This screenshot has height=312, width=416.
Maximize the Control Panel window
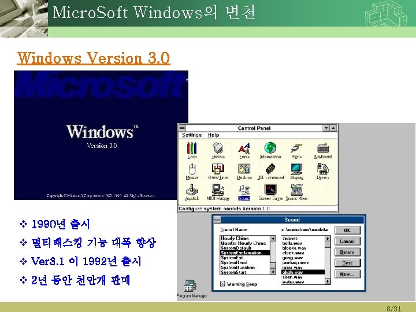click(x=333, y=128)
